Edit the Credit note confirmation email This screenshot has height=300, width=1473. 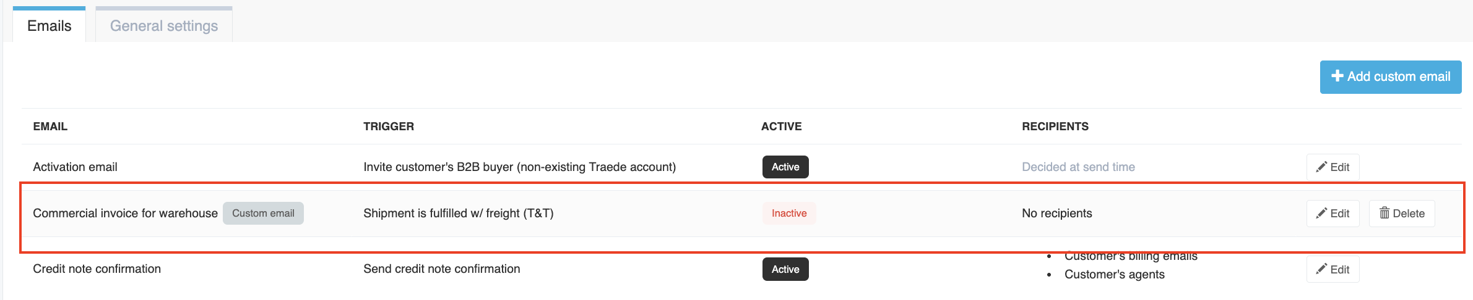point(1333,270)
